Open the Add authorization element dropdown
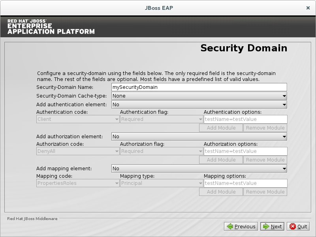Image resolution: width=316 pixels, height=237 pixels. [199, 137]
